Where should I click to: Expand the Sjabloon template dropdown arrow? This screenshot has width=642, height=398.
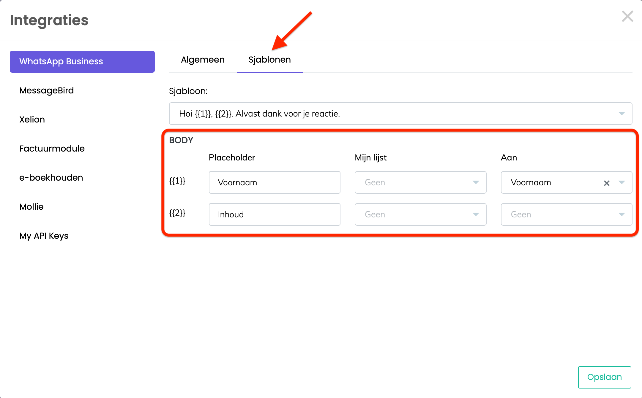tap(622, 114)
